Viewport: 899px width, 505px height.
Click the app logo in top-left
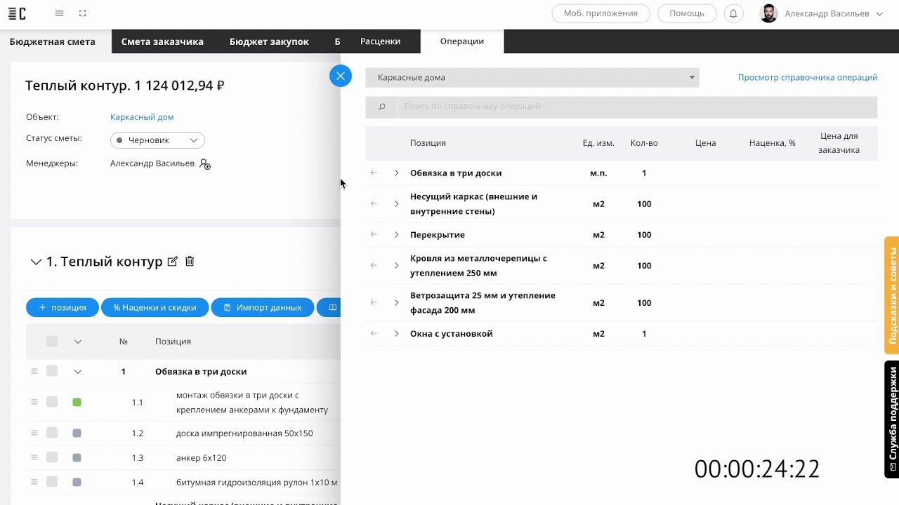pyautogui.click(x=17, y=13)
